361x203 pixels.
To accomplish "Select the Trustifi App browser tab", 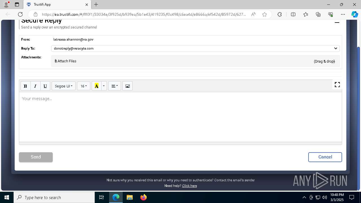I will tap(57, 5).
